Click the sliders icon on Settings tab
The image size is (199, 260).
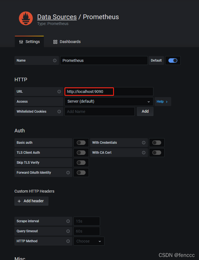21,42
